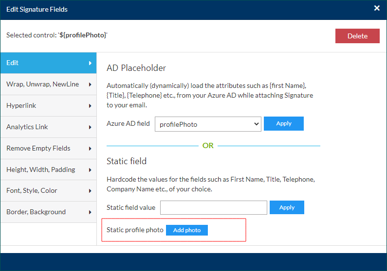The width and height of the screenshot is (387, 271).
Task: Select Font, Style, Color section
Action: click(48, 190)
